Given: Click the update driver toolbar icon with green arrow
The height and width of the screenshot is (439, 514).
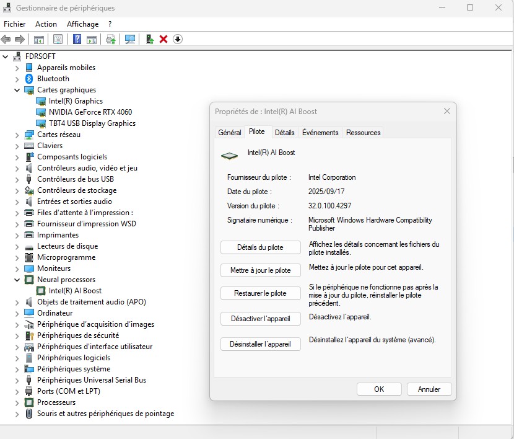Looking at the screenshot, I should 149,39.
